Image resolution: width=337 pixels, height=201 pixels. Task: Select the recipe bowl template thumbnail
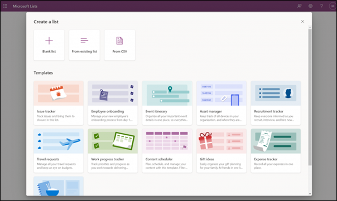click(x=59, y=186)
